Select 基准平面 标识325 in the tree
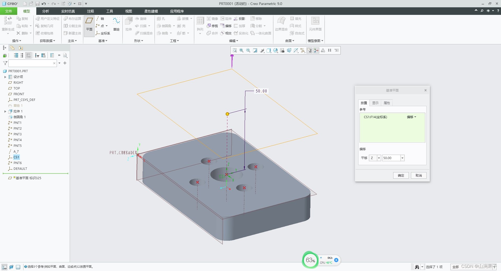The height and width of the screenshot is (271, 501). [x=28, y=178]
